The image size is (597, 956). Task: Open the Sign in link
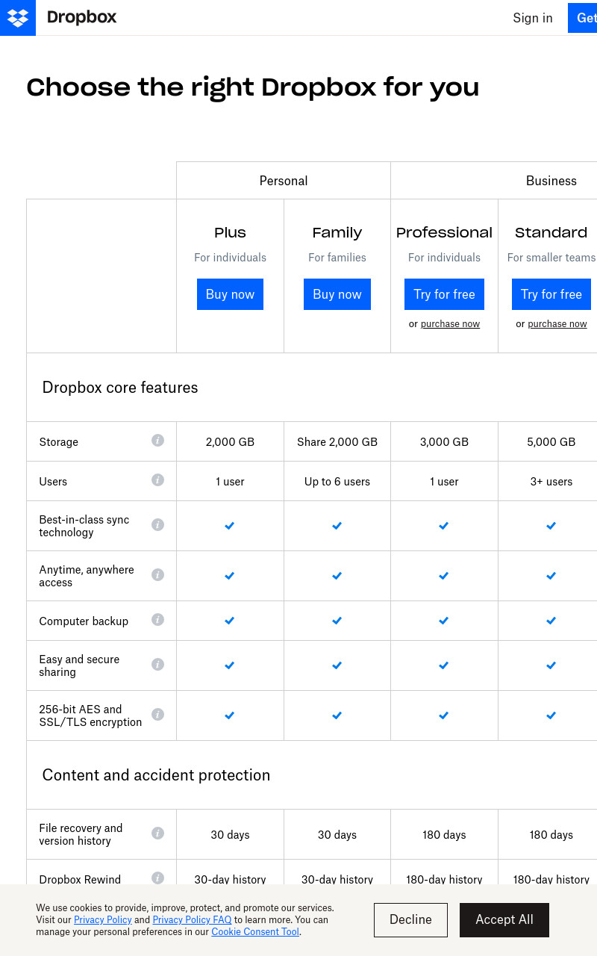(x=533, y=18)
